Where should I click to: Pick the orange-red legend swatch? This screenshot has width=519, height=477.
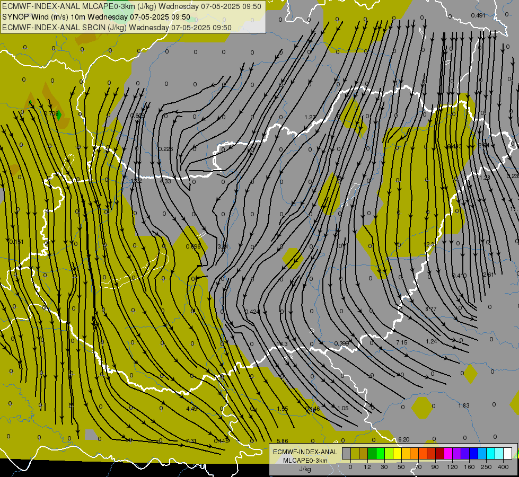[x=423, y=453]
